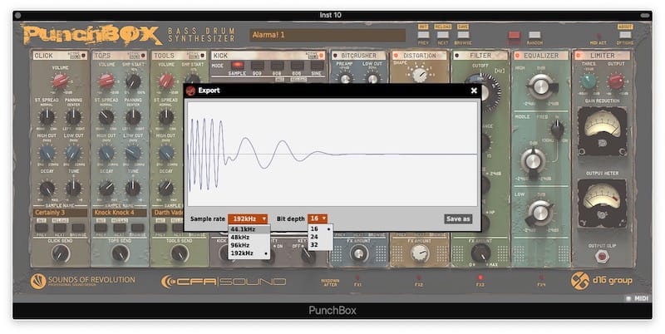665x334 pixels.
Task: Choose 16 in the bit depth list
Action: (320, 228)
